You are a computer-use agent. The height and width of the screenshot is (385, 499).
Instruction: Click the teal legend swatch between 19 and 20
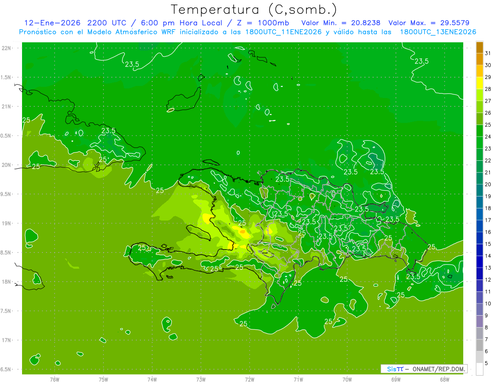tap(479, 190)
